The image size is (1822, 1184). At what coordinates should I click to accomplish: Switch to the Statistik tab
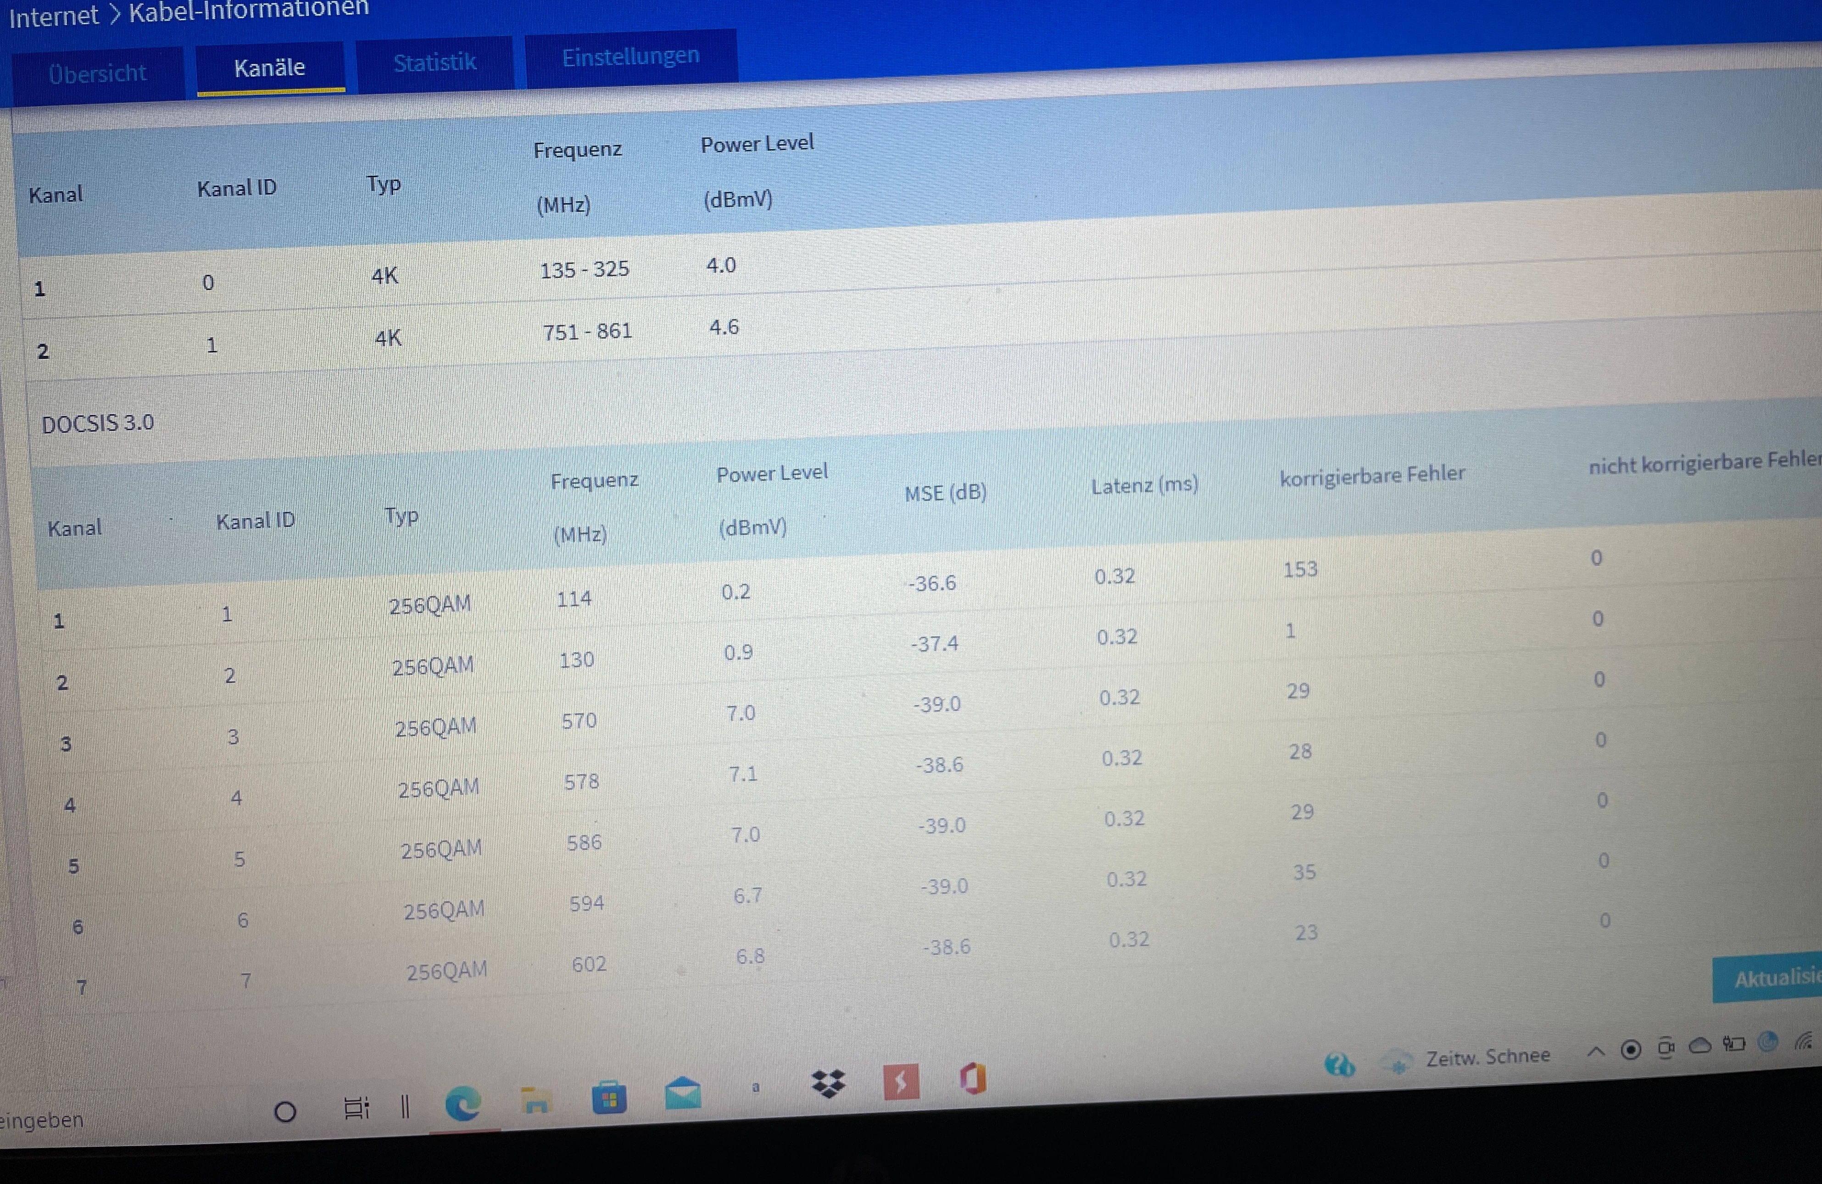435,62
